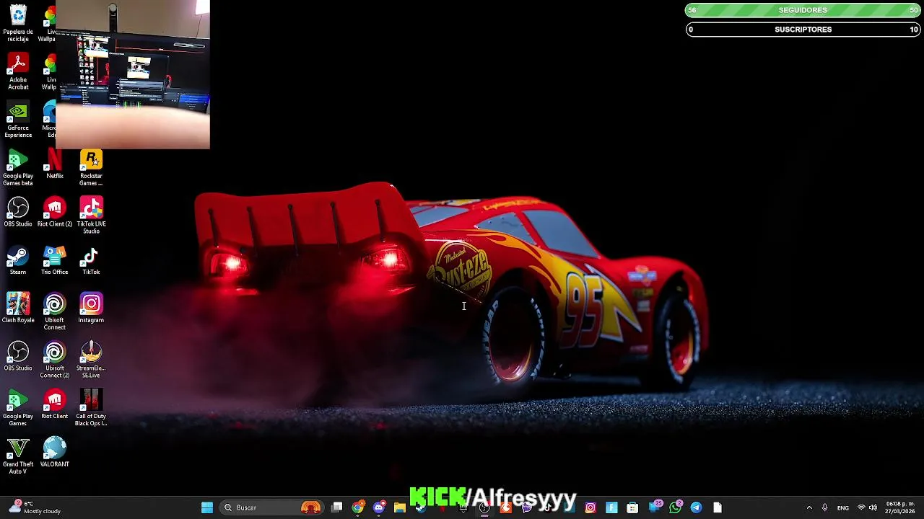Open Wi-Fi network tray icon
Viewport: 924px width, 519px height.
[861, 507]
